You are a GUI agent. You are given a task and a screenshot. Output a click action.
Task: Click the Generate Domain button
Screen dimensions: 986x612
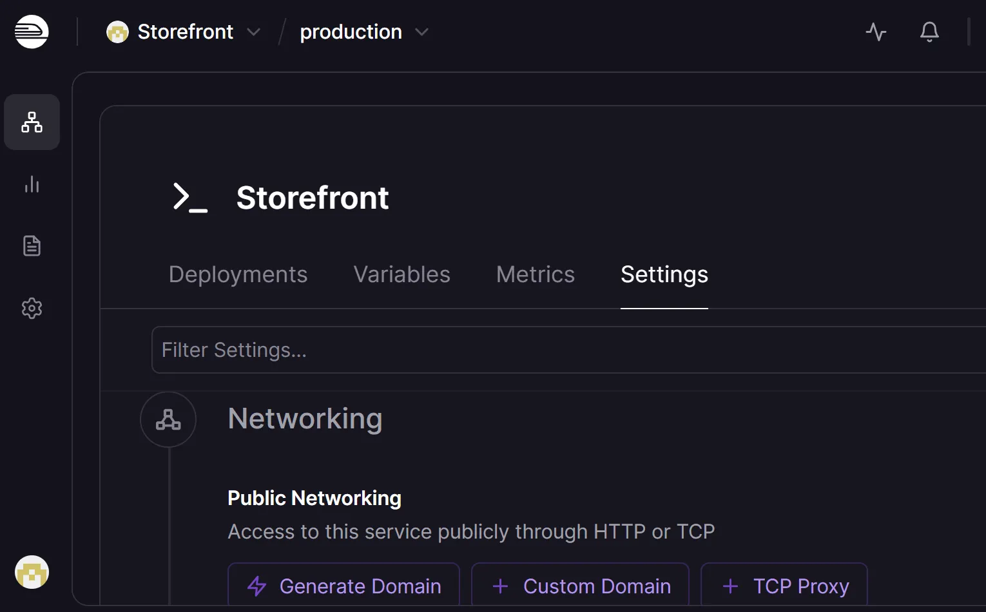[344, 586]
